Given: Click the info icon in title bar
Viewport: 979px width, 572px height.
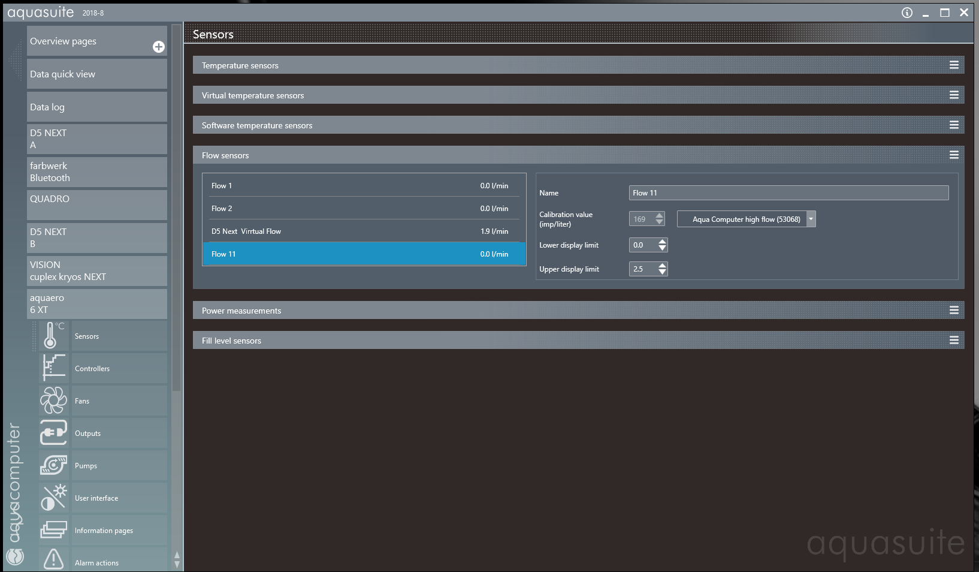Looking at the screenshot, I should 907,13.
